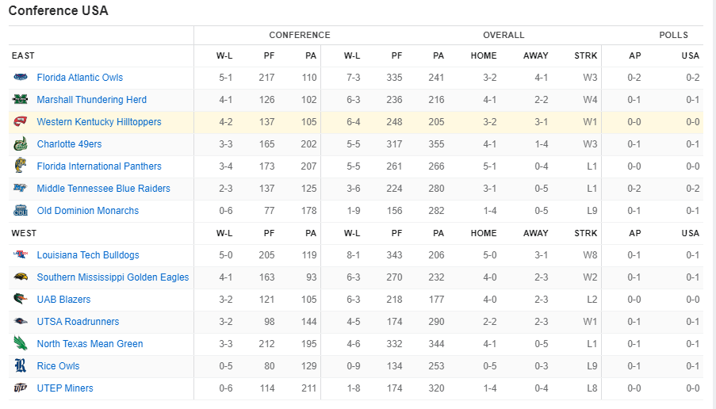Click the Florida Atlantic Owls team logo
The width and height of the screenshot is (716, 409).
pyautogui.click(x=21, y=77)
